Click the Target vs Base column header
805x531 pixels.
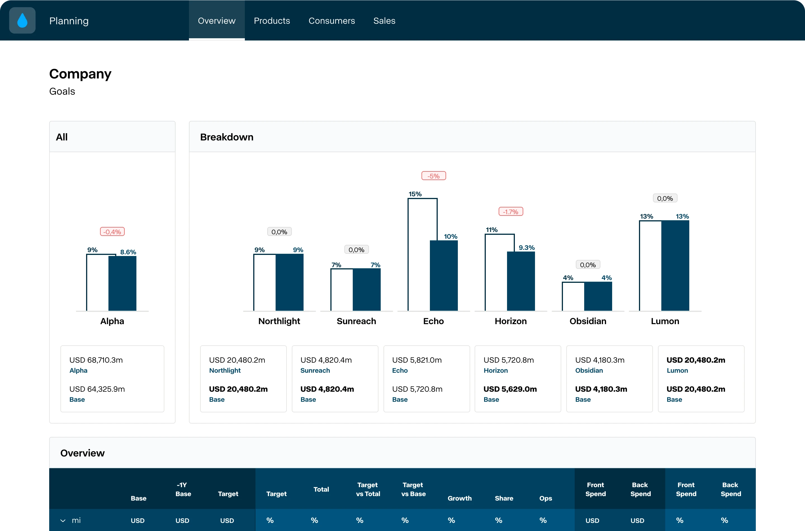413,489
